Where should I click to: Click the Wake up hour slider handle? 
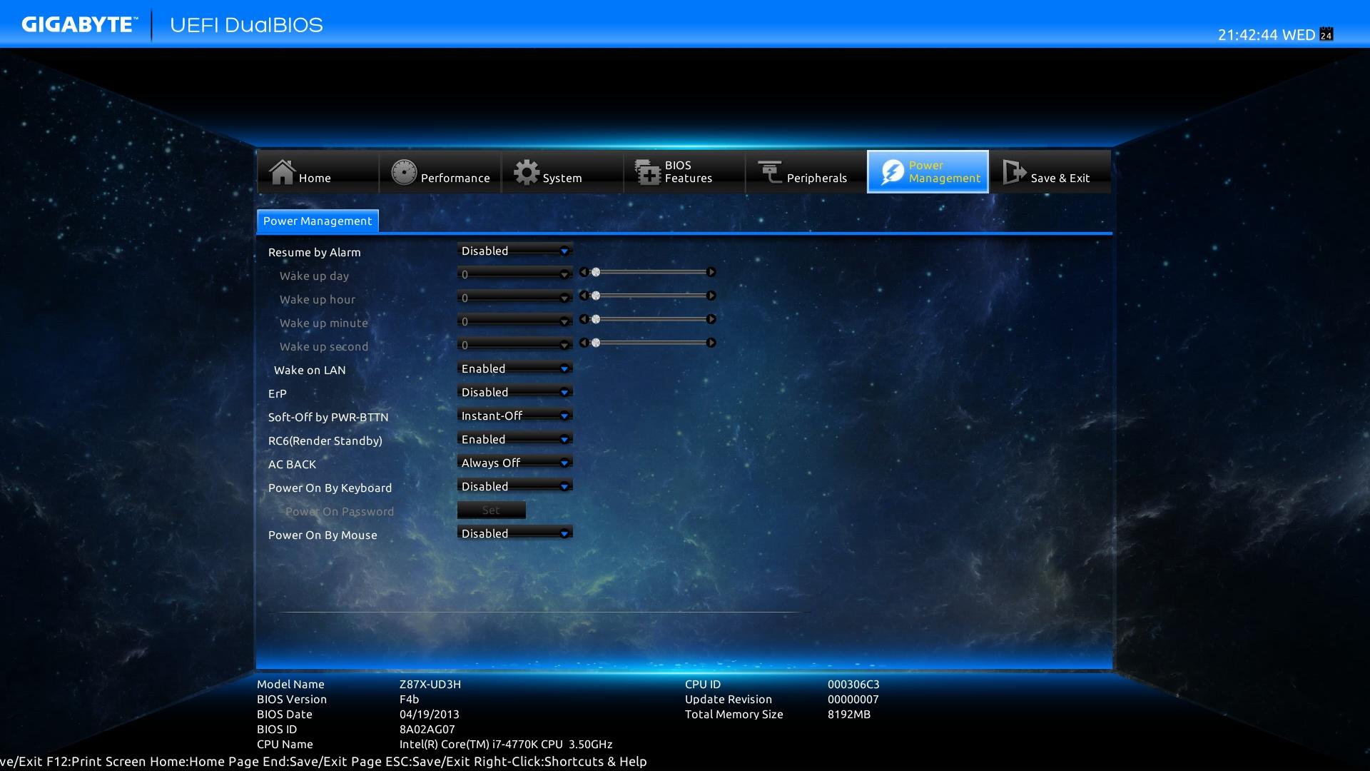point(596,296)
